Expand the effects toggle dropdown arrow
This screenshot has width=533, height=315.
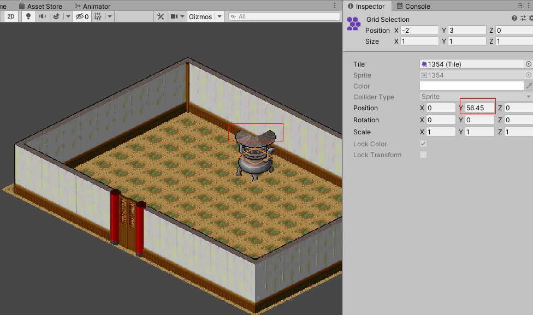(x=68, y=16)
